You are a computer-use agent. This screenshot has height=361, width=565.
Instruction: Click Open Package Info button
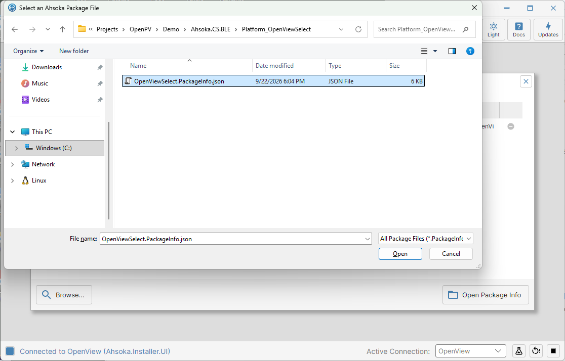[486, 295]
